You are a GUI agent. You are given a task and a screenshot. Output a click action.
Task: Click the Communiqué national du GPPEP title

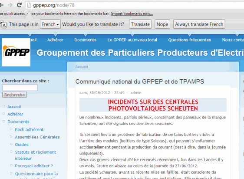(x=140, y=81)
